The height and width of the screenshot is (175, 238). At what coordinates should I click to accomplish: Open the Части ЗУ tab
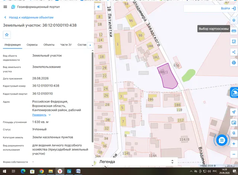pos(66,45)
